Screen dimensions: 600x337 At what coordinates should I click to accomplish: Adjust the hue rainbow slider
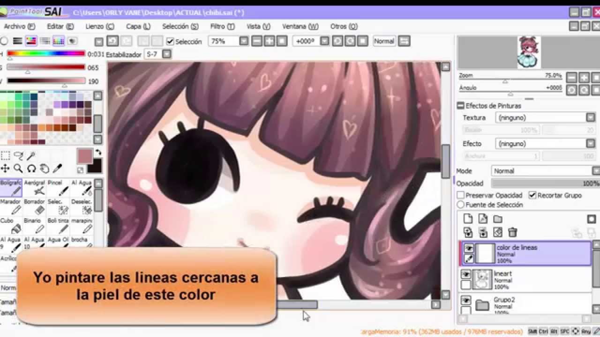46,54
